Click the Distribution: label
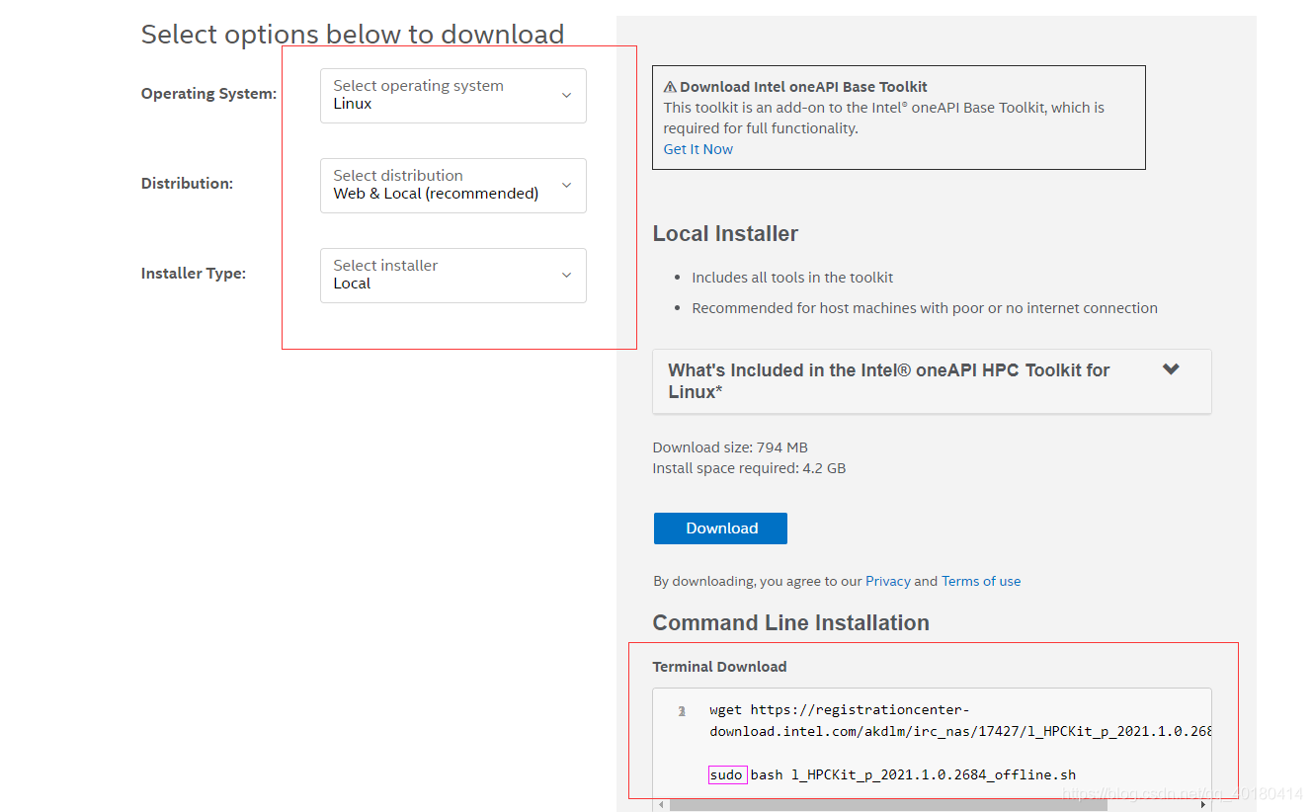The width and height of the screenshot is (1312, 812). tap(187, 184)
